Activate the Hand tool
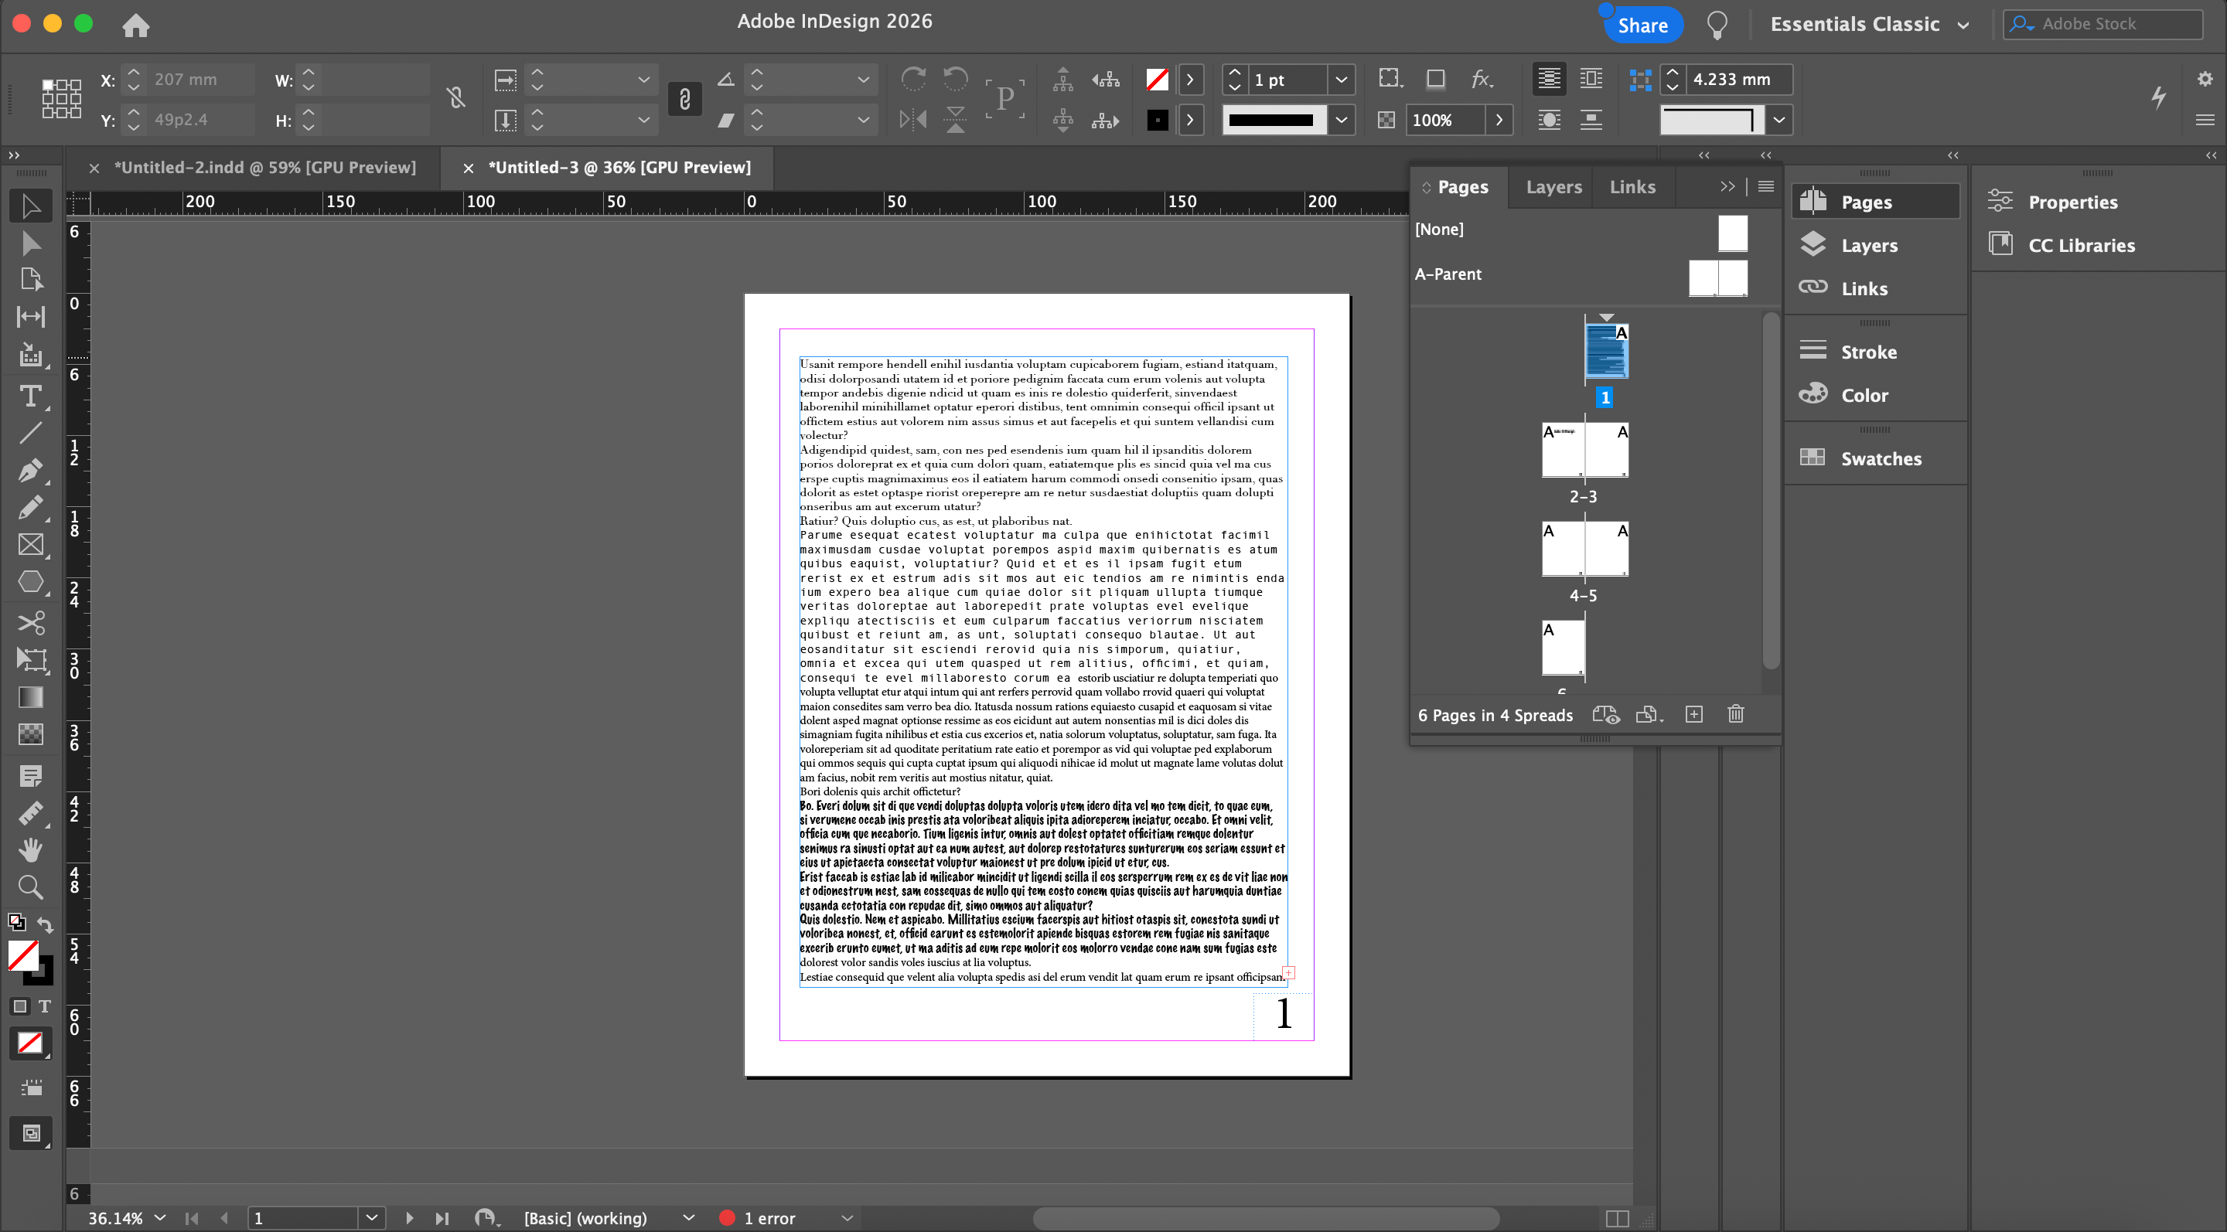 tap(30, 849)
